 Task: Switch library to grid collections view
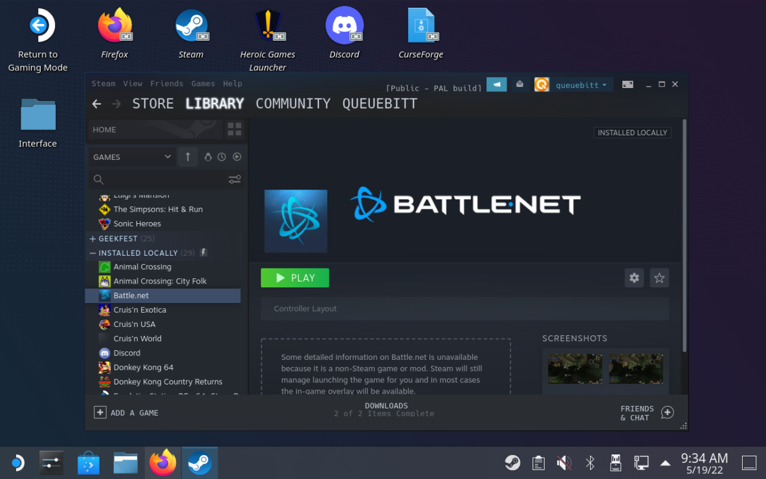(x=234, y=129)
